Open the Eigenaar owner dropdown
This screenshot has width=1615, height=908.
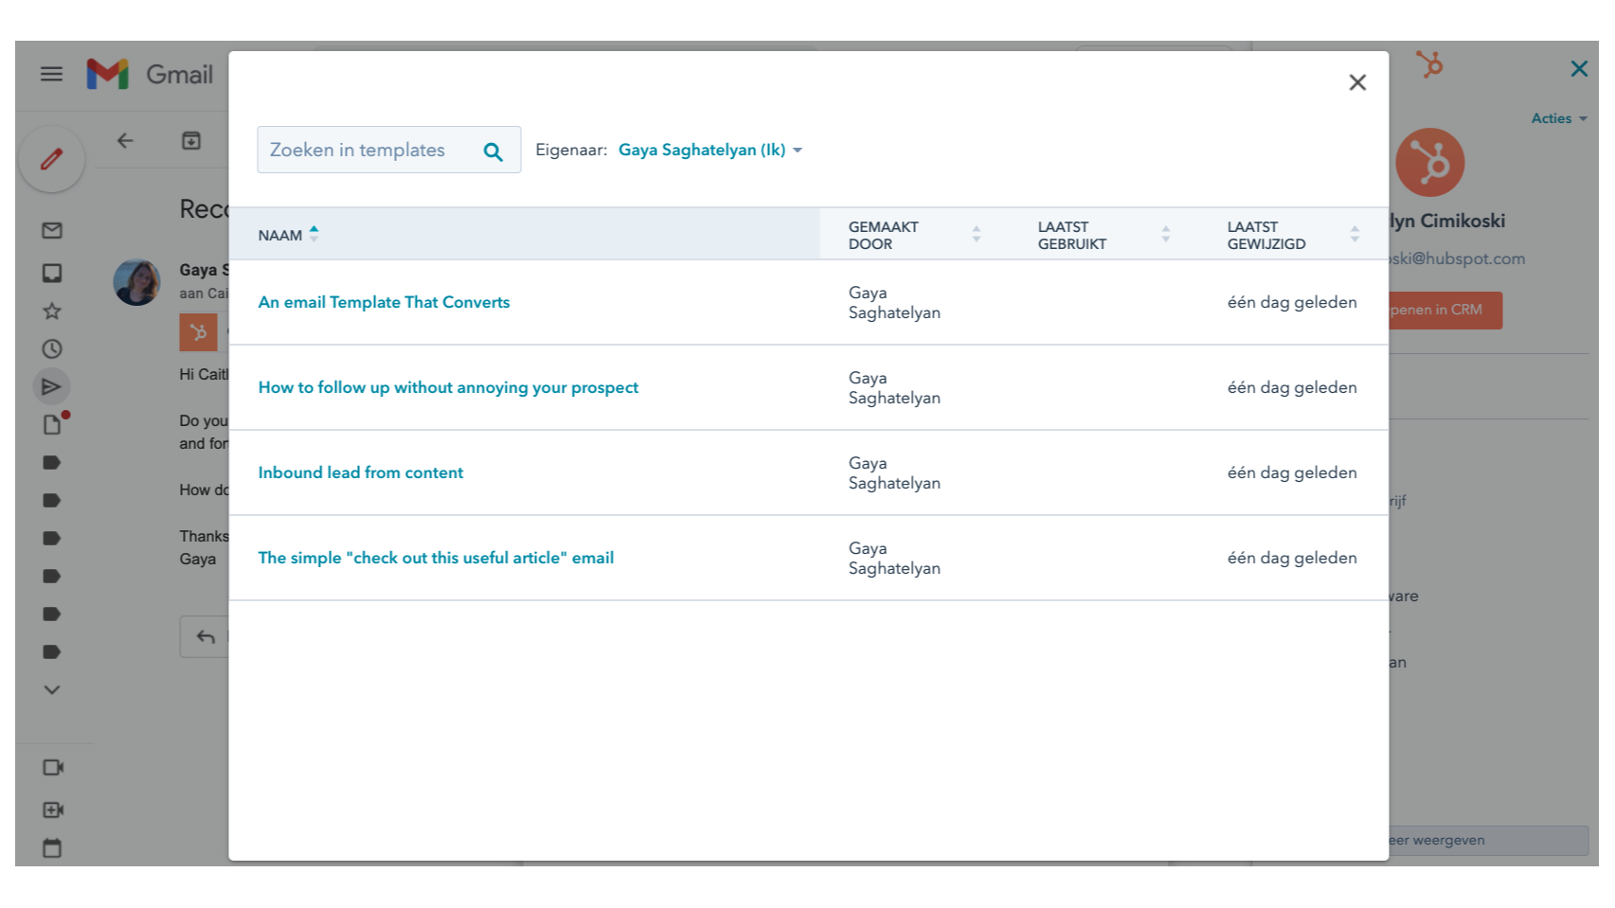[709, 150]
